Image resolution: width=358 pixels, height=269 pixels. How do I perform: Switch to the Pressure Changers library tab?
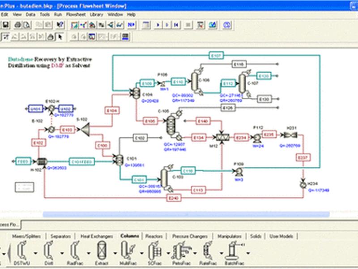[x=190, y=236]
